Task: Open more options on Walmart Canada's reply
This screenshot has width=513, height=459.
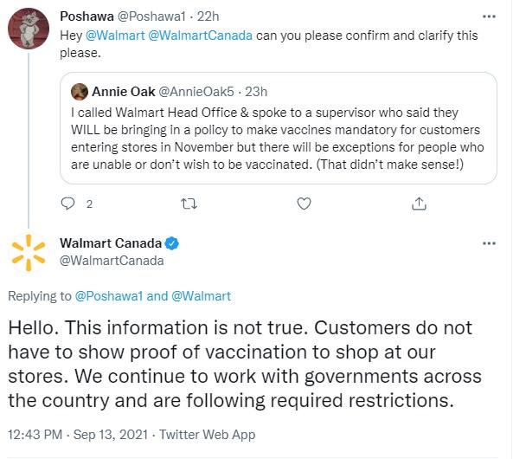Action: pos(489,243)
